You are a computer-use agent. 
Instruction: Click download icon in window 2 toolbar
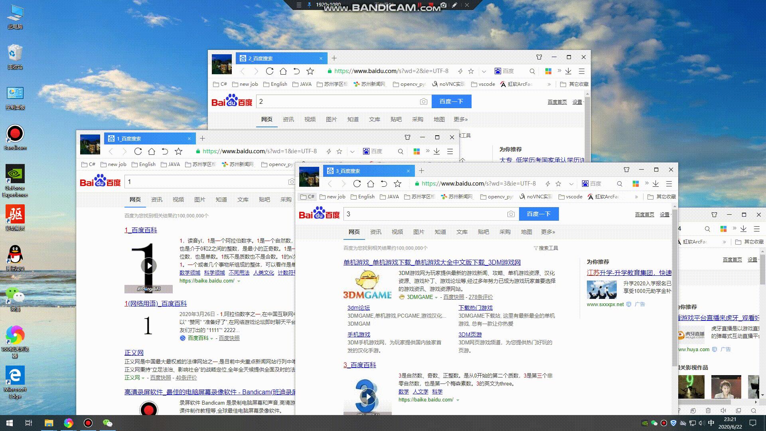pos(568,71)
